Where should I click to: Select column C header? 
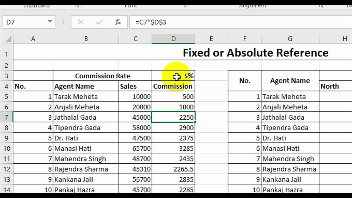(135, 39)
